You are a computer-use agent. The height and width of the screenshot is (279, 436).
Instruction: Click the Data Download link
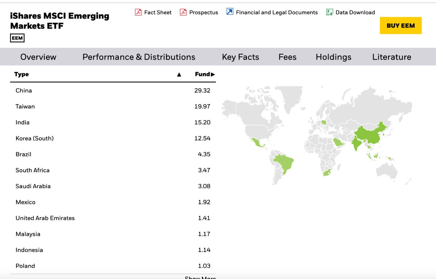[x=355, y=12]
